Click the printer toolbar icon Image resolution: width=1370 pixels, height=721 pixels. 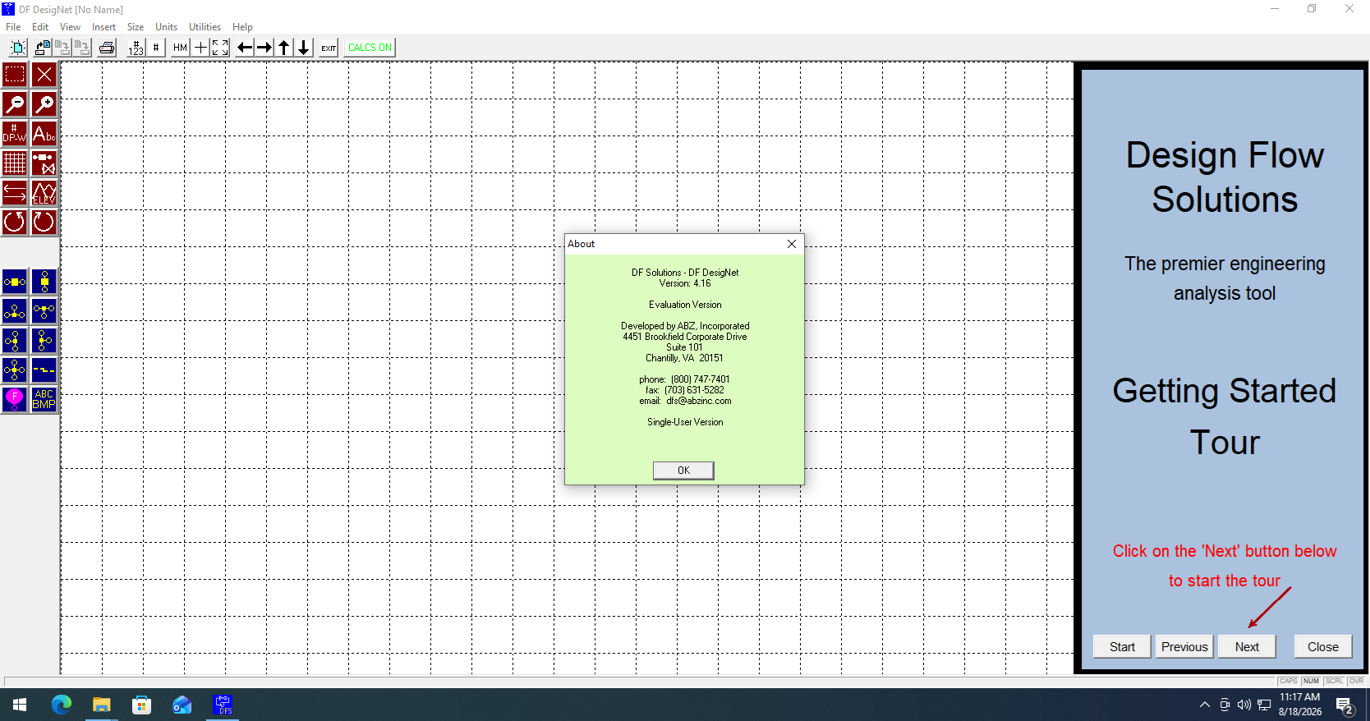pos(107,48)
